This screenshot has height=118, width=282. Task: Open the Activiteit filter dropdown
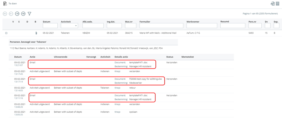click(x=69, y=26)
